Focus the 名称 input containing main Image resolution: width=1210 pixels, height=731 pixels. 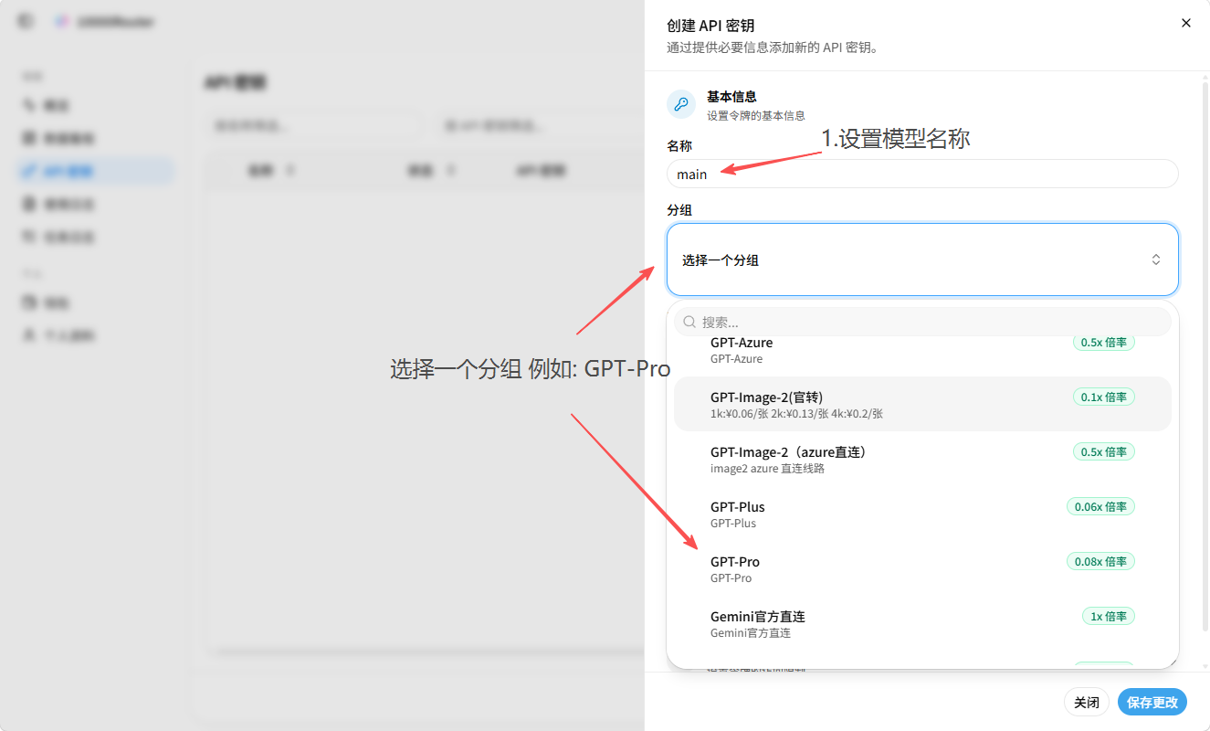pyautogui.click(x=922, y=174)
